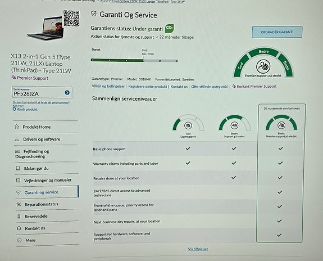323x261 pixels.
Task: Click the QR code beside laptop image
Action: click(x=71, y=19)
